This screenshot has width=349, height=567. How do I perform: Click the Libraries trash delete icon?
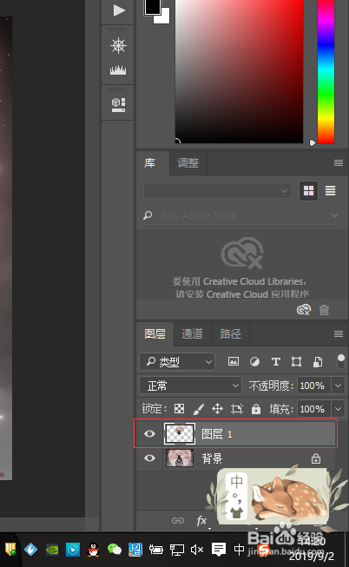[x=324, y=310]
